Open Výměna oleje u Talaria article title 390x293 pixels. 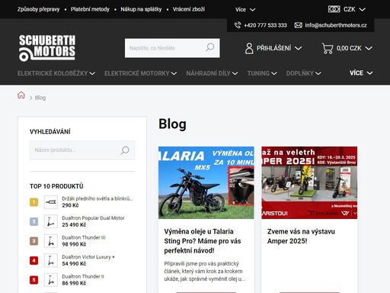[x=203, y=241]
